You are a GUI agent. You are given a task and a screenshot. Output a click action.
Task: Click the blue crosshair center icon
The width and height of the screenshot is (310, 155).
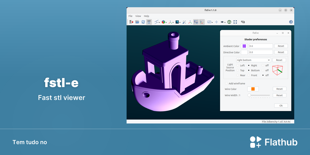point(216,22)
